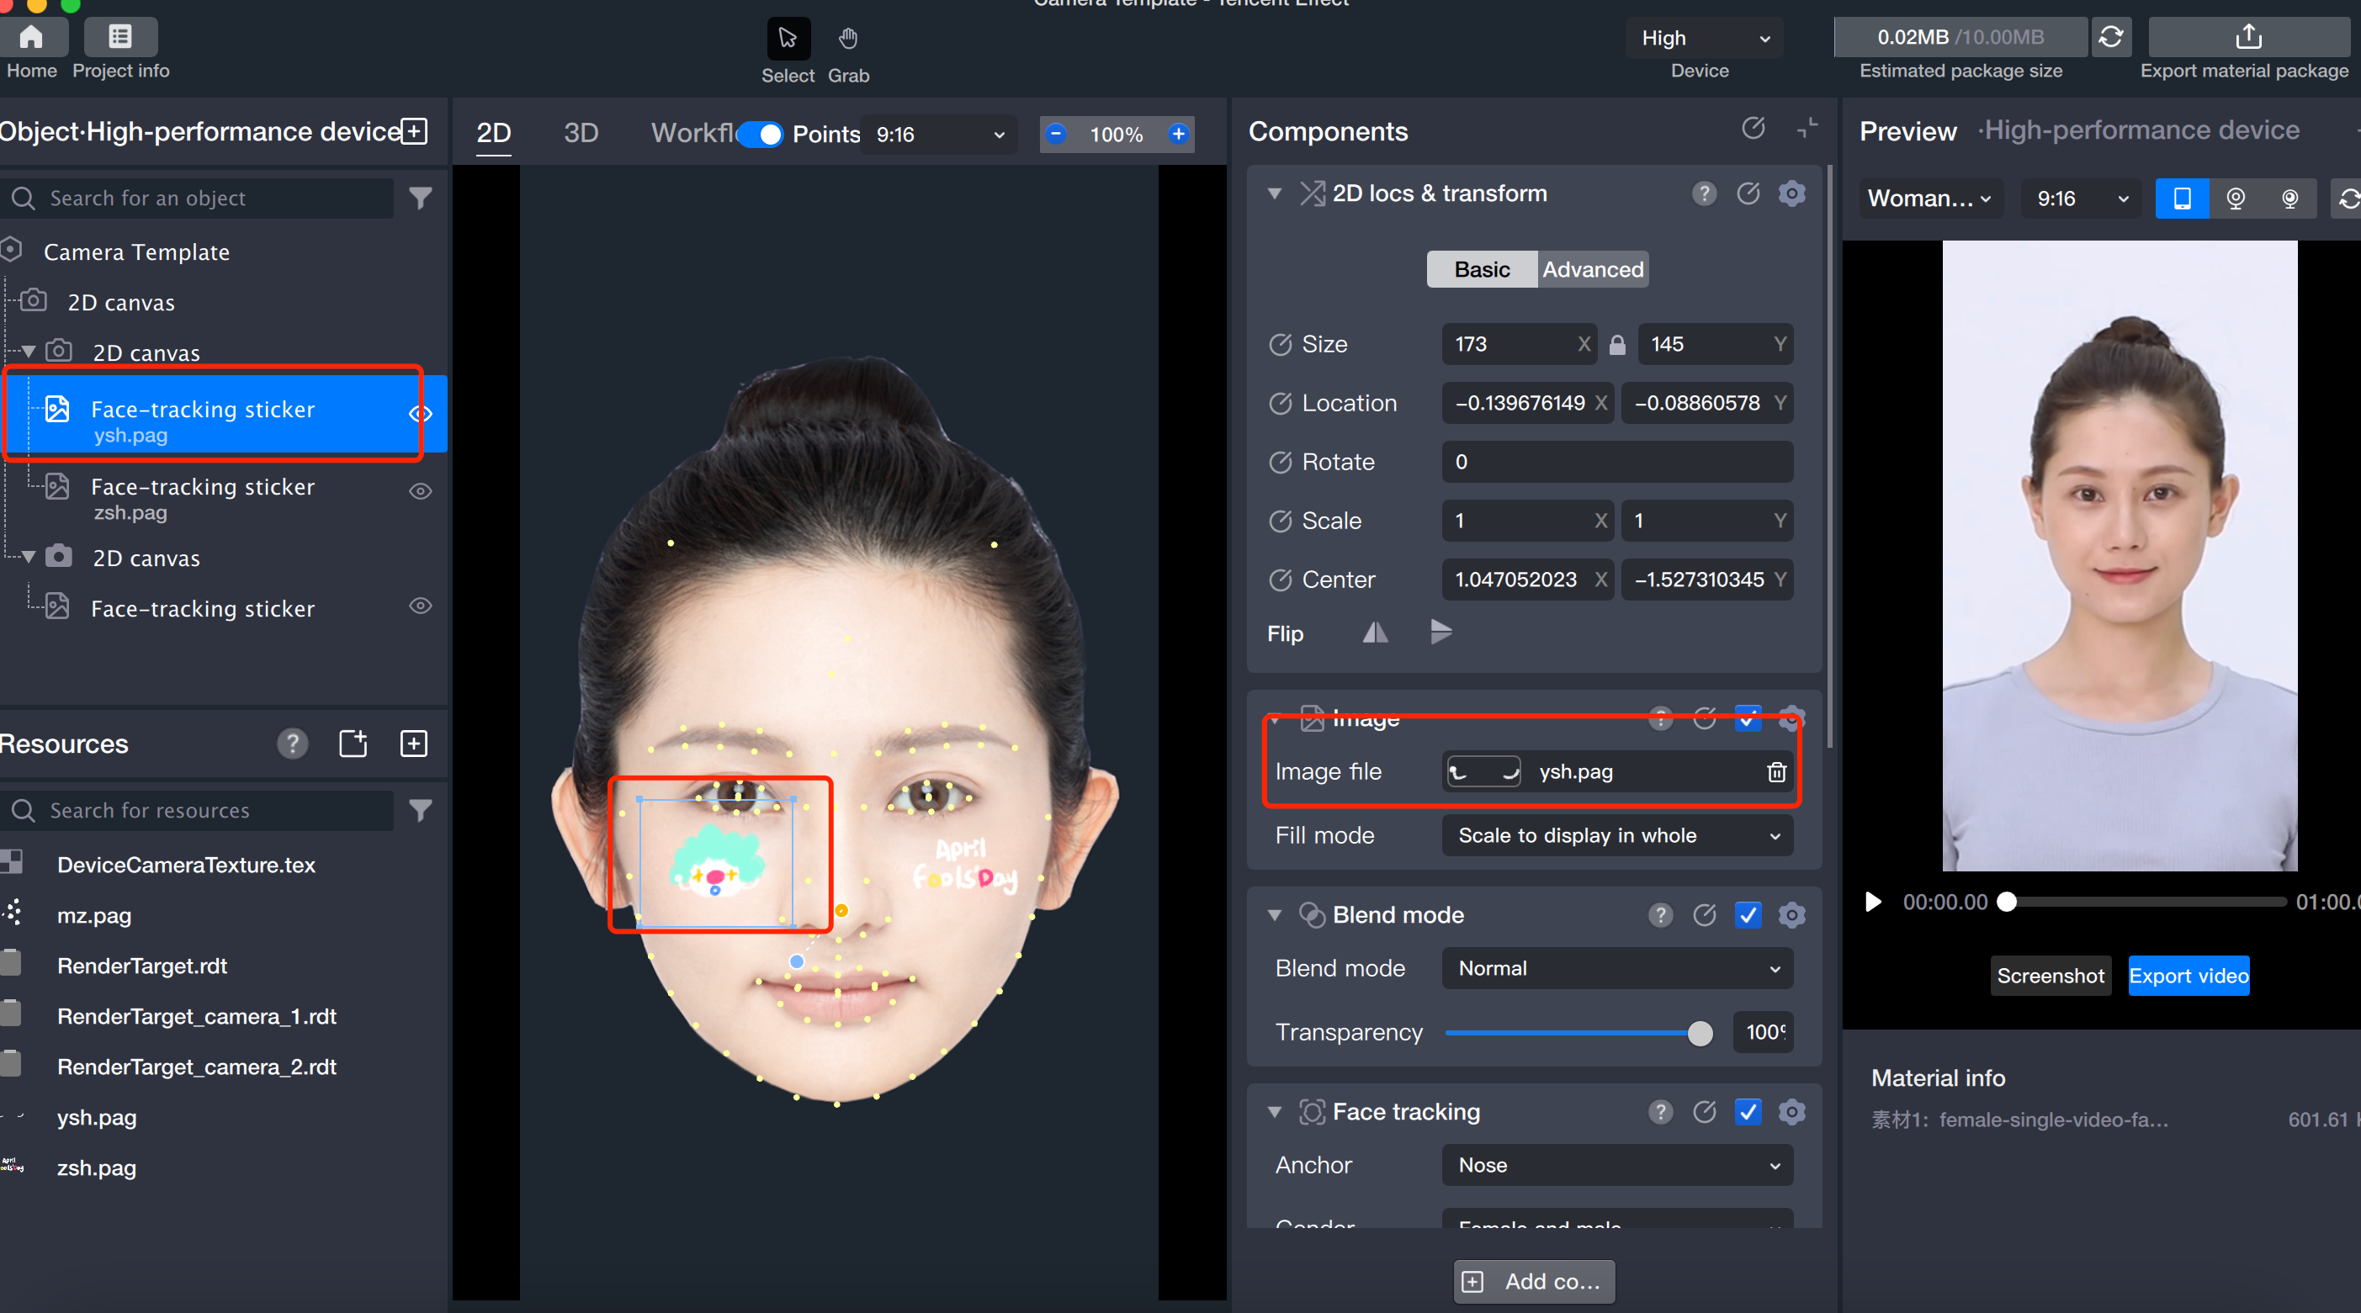Delete the ysh.pag image file
Screen dimensions: 2361x1313
1776,771
